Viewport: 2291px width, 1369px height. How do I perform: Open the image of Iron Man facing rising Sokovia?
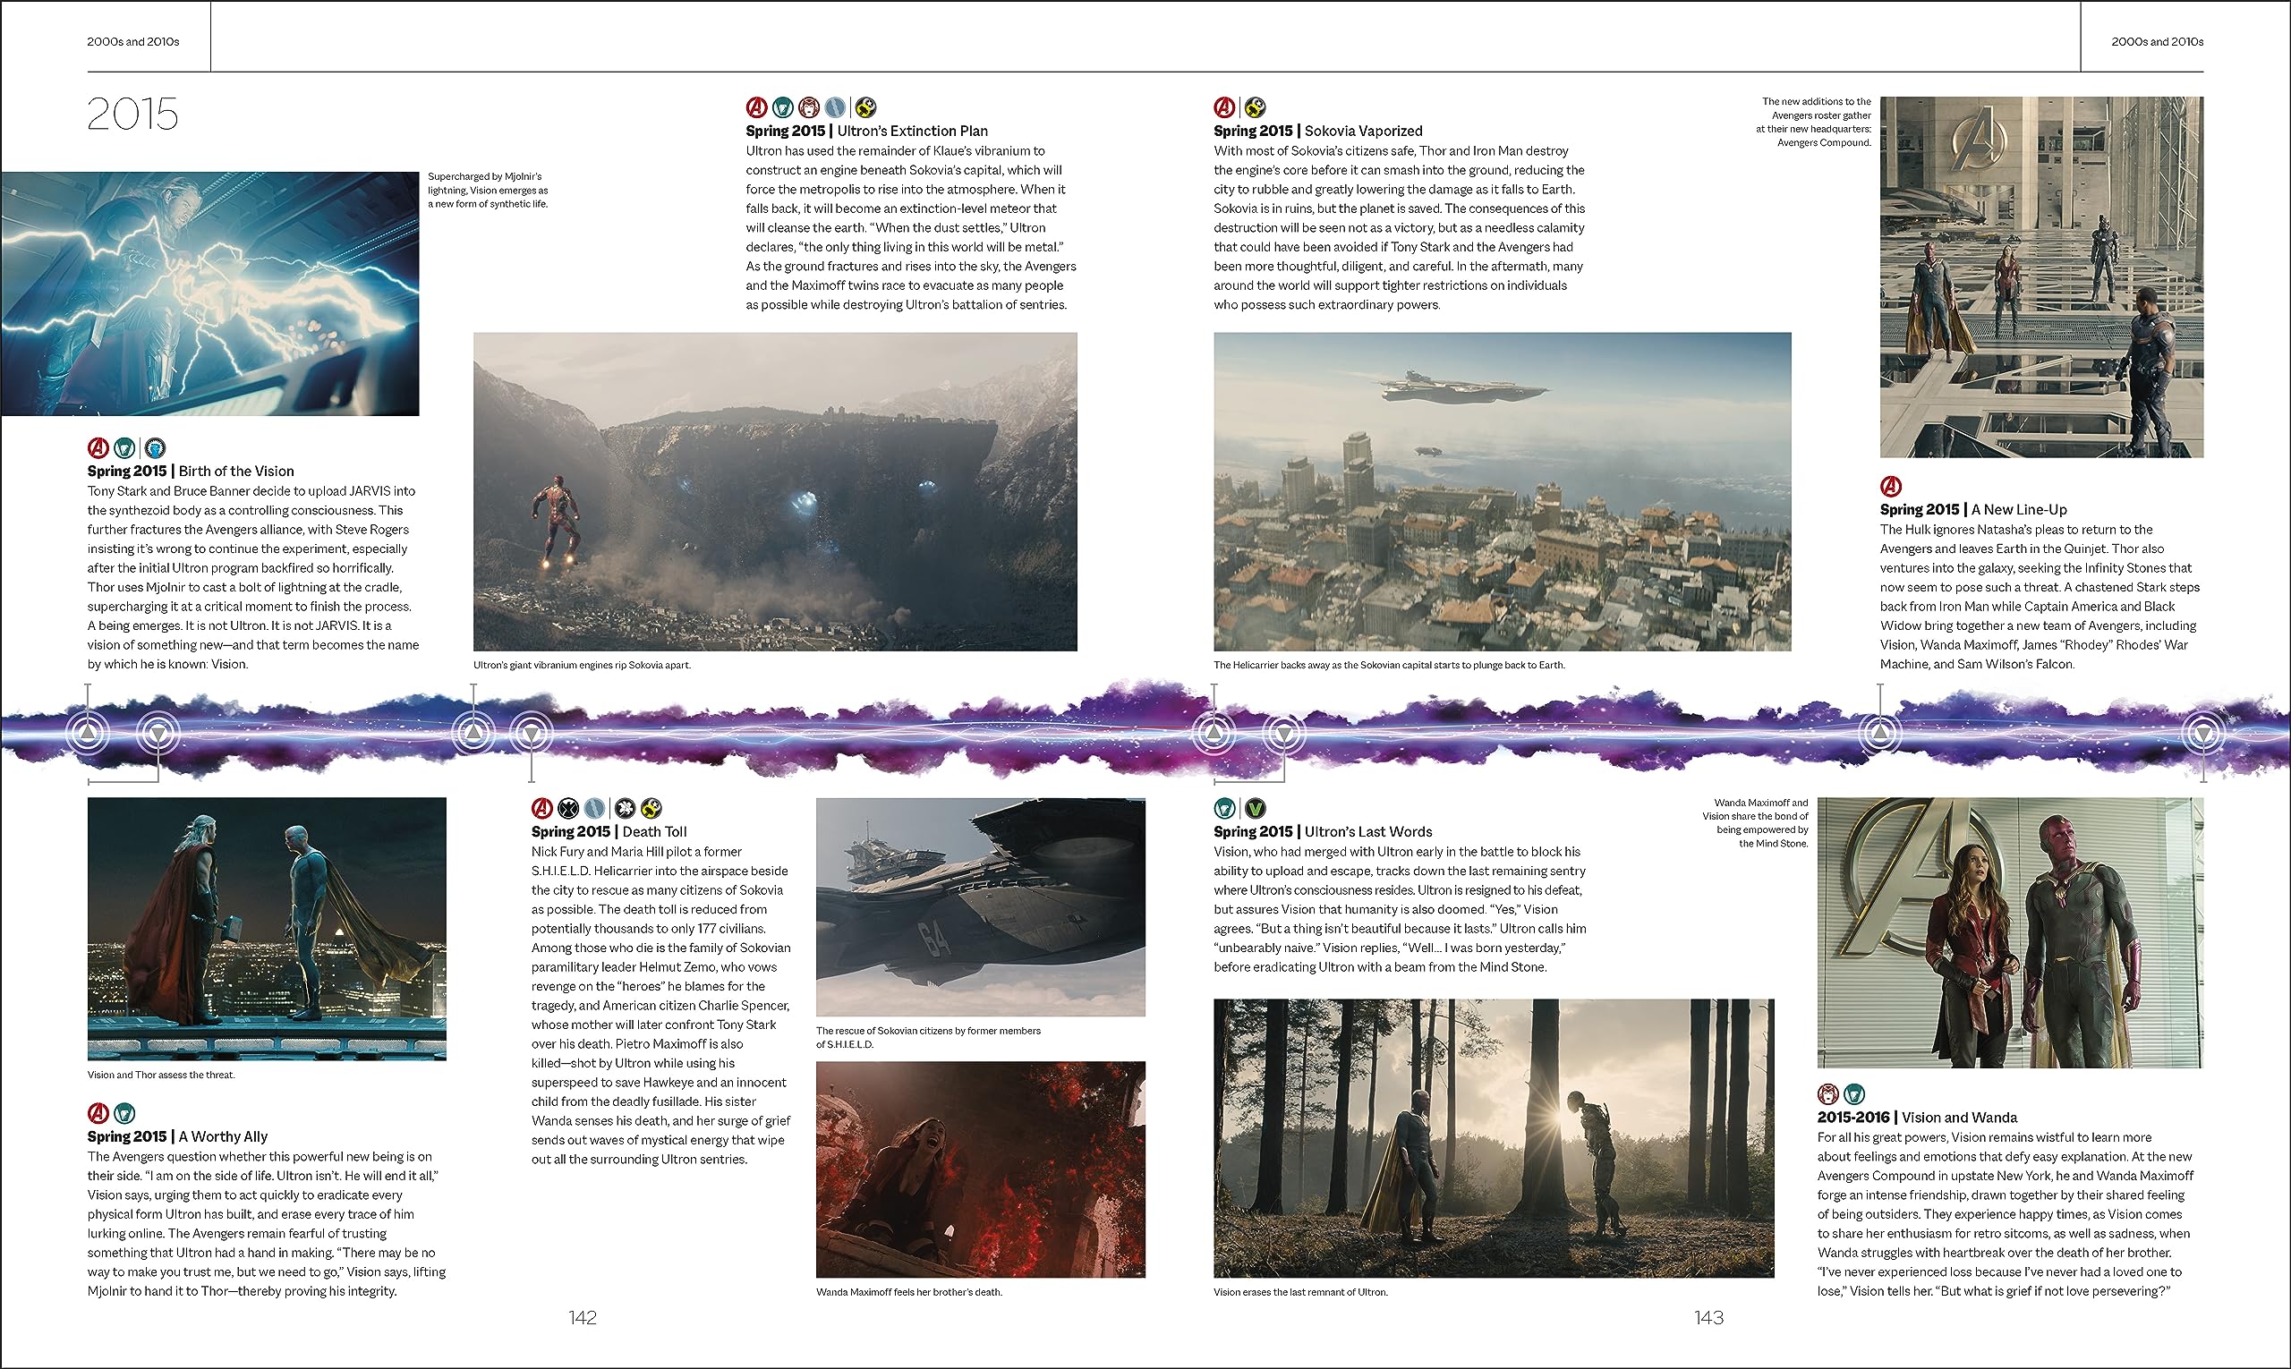click(775, 492)
